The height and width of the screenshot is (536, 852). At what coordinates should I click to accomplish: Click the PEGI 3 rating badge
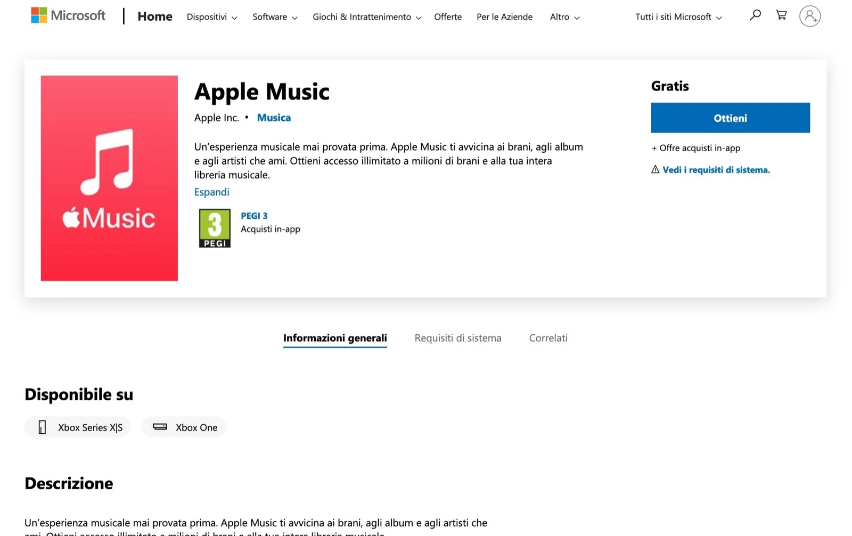215,228
